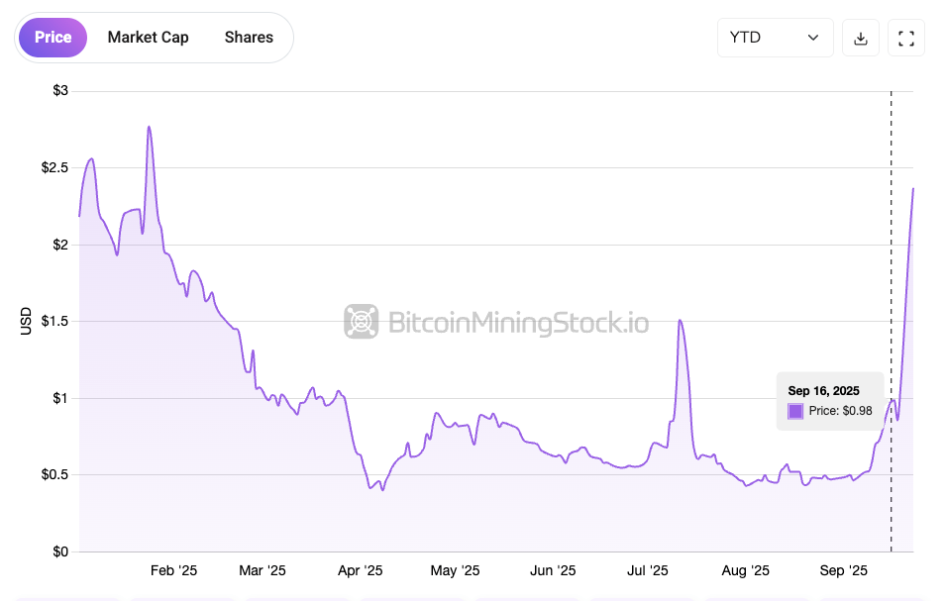
Task: Click the Feb '25 axis label
Action: pos(173,571)
